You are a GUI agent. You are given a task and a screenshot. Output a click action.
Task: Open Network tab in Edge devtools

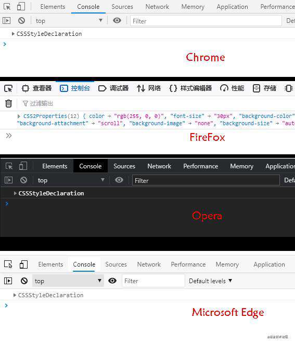coord(149,264)
